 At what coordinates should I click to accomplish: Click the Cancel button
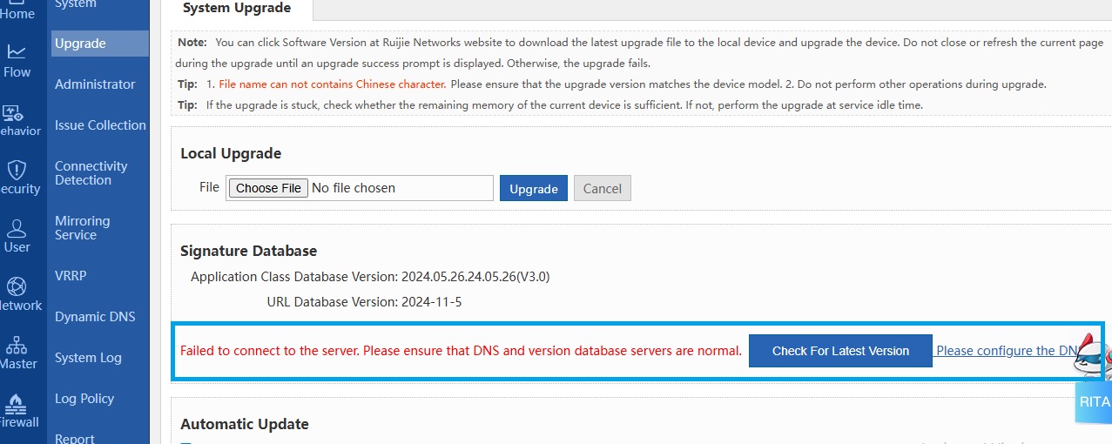click(602, 189)
